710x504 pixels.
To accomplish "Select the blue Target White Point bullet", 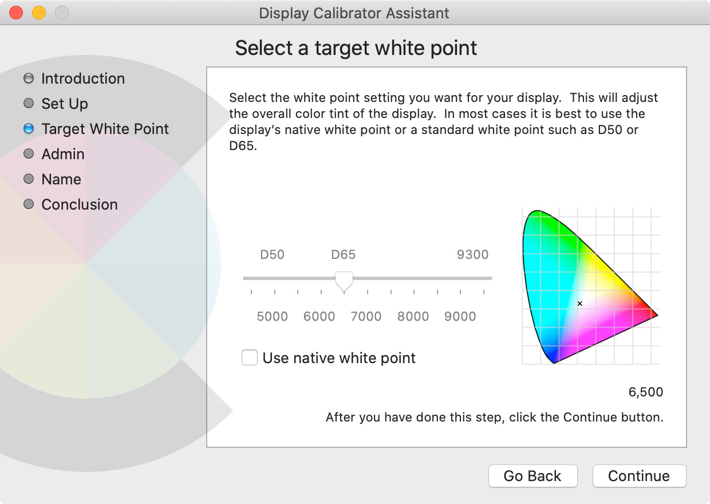I will (29, 129).
